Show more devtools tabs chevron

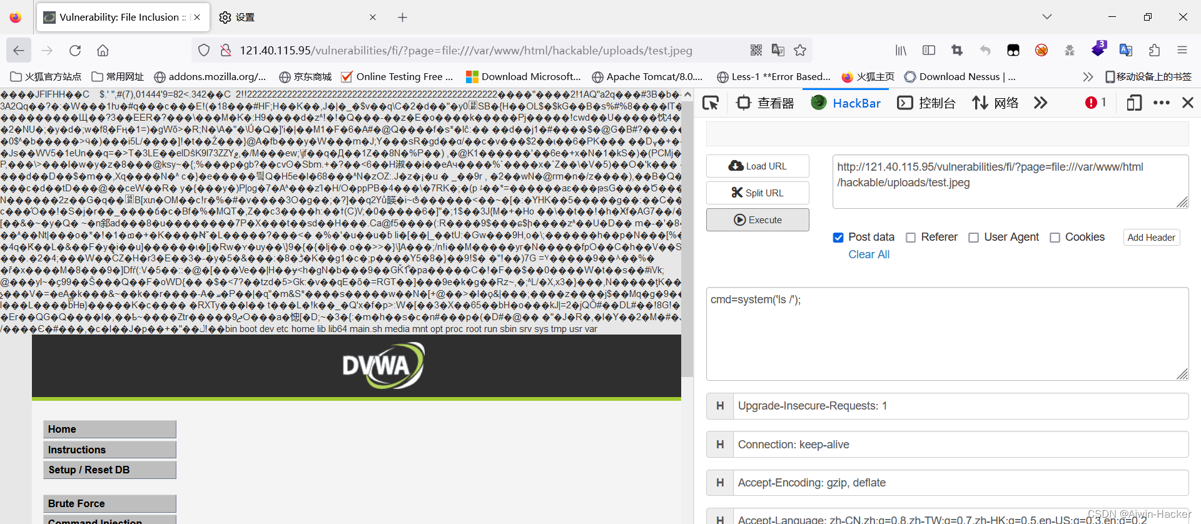point(1041,103)
